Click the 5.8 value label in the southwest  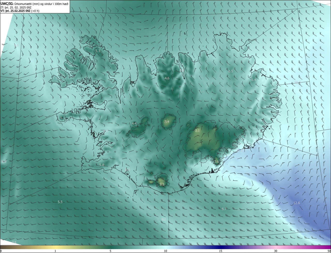[102, 165]
